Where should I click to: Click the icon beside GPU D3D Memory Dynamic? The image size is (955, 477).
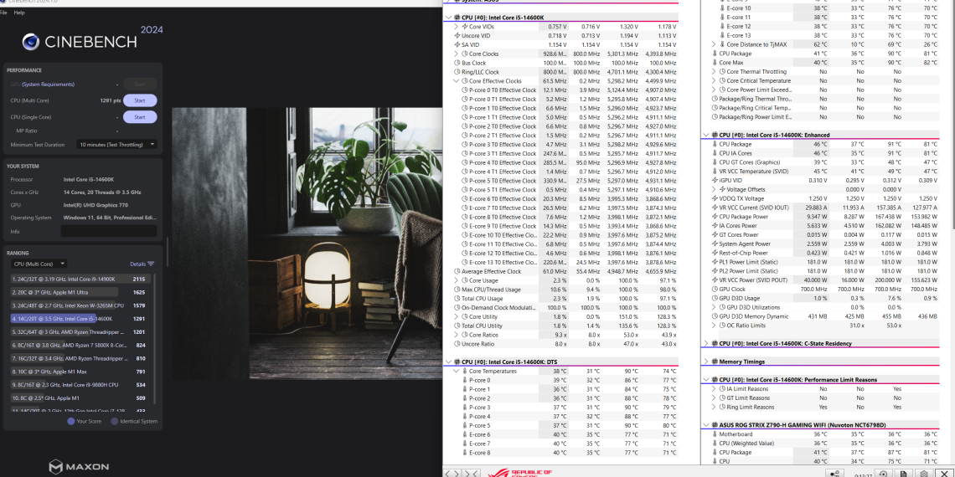pos(715,316)
